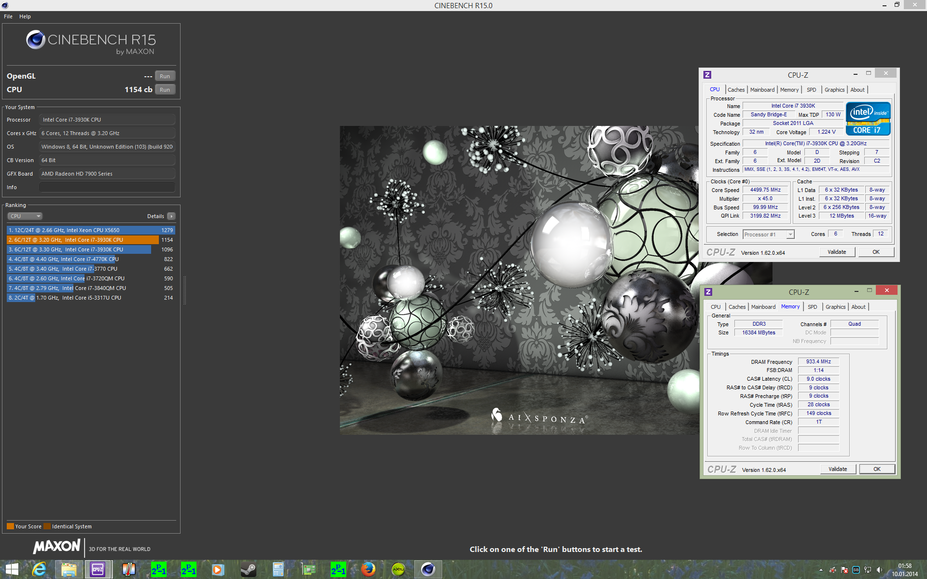Run the OpenGL benchmark
Viewport: 927px width, 579px height.
[165, 76]
